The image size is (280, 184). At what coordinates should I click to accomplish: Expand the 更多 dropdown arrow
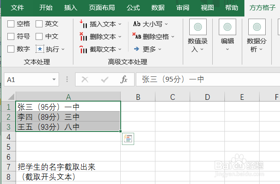(x=160, y=49)
